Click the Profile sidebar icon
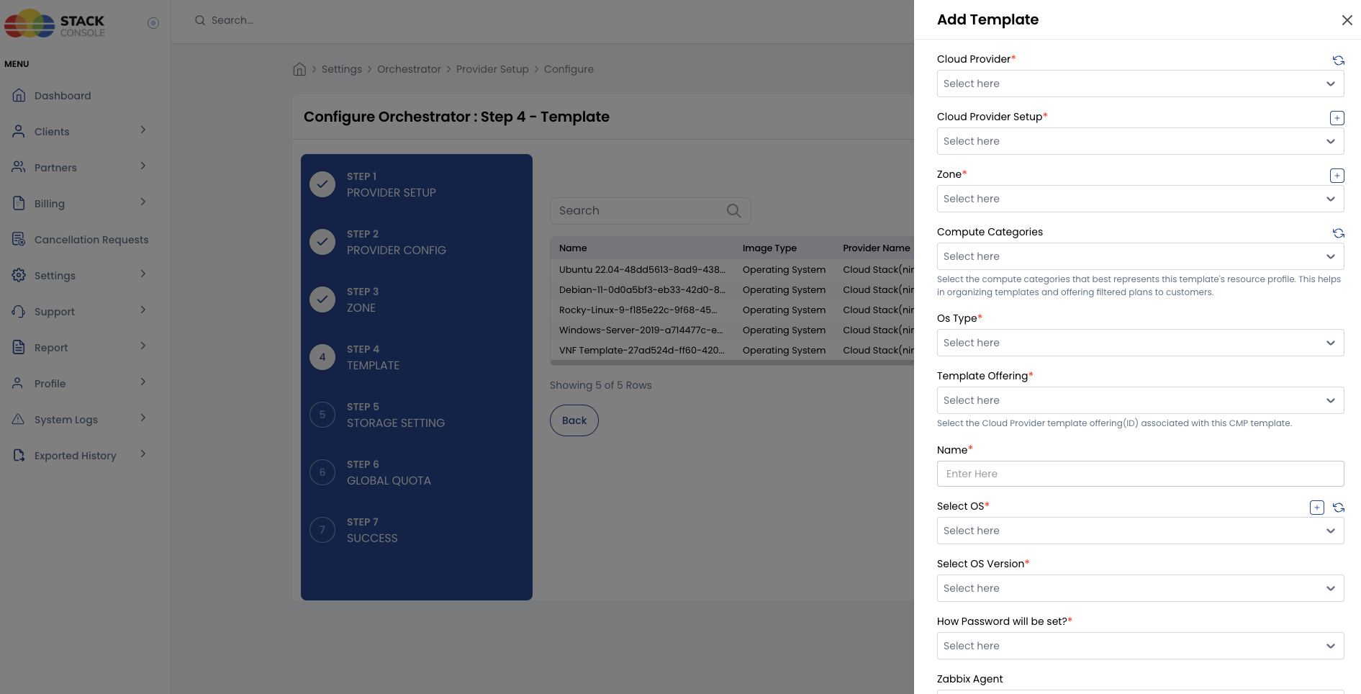This screenshot has height=694, width=1361. point(19,383)
